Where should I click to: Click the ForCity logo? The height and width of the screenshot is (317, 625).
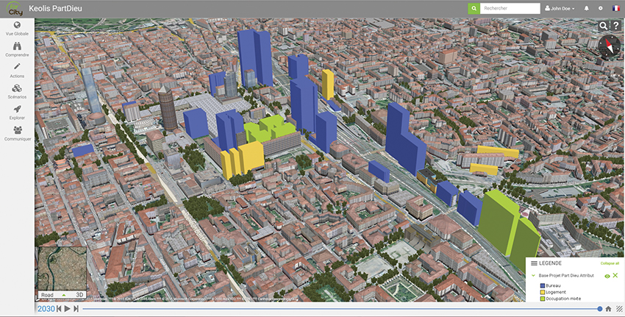(14, 8)
